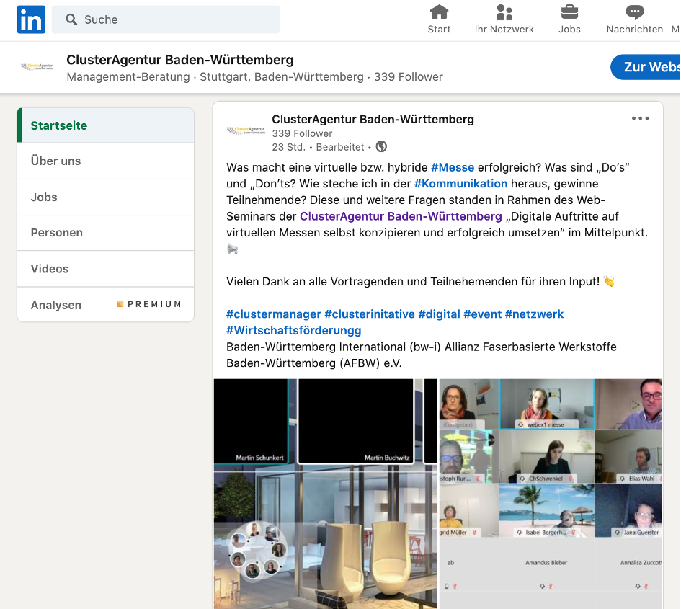
Task: Click Martin Buchwitz video tile
Action: 356,421
